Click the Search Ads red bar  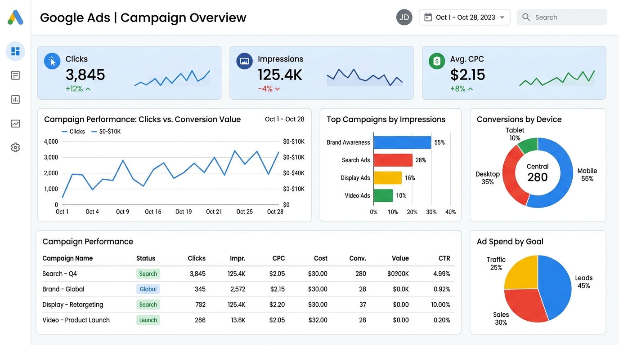tap(393, 160)
